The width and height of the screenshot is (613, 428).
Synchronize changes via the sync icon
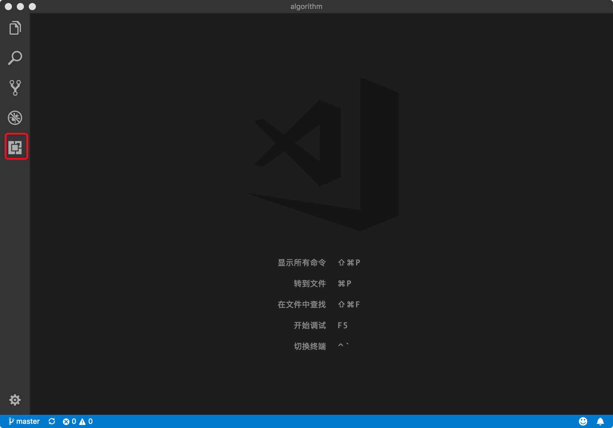tap(52, 421)
